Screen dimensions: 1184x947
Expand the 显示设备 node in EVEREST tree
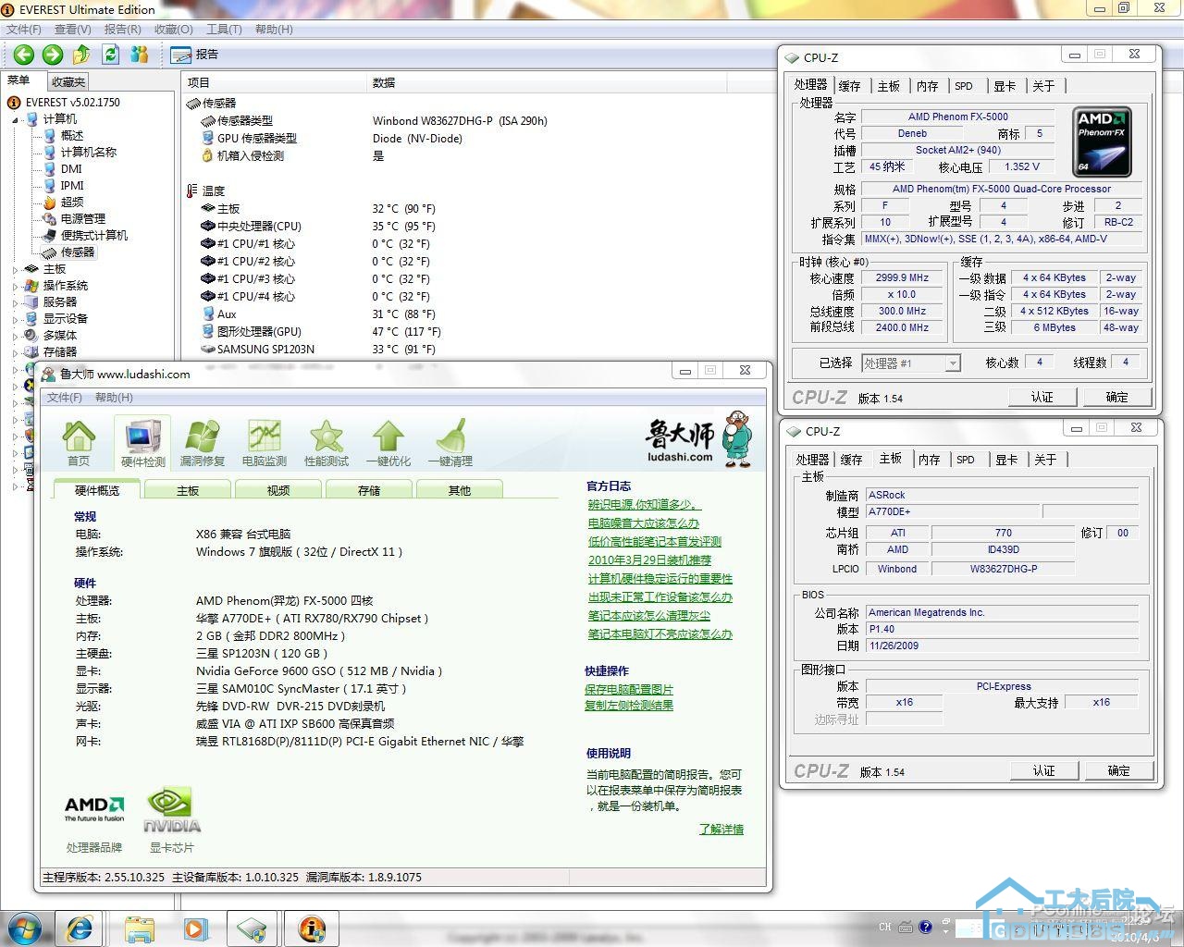16,320
